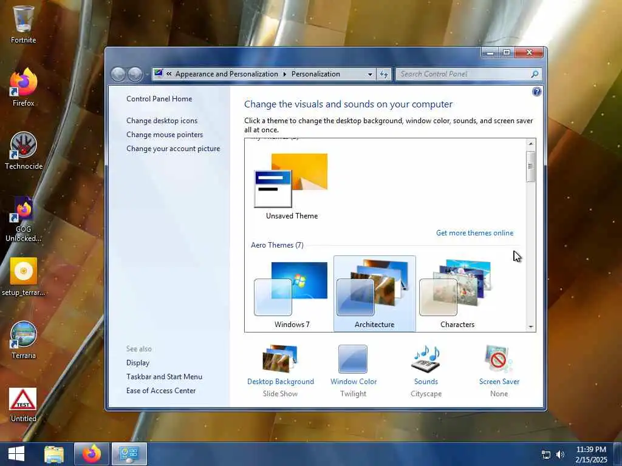Open the Screen Saver icon

pos(499,359)
